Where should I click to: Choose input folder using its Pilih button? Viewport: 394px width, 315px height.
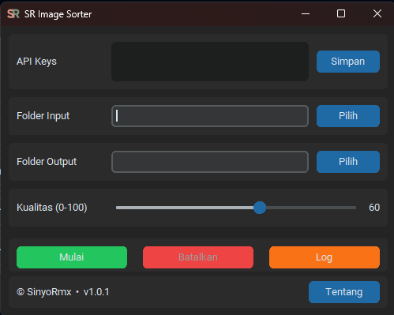click(348, 116)
